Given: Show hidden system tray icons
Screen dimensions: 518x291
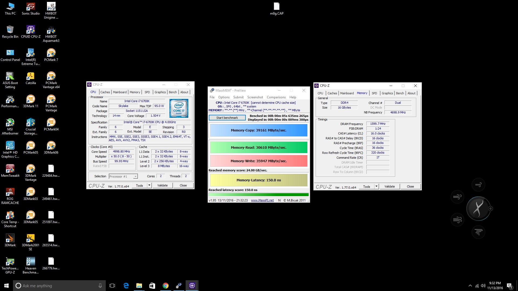Looking at the screenshot, I should pos(470,286).
